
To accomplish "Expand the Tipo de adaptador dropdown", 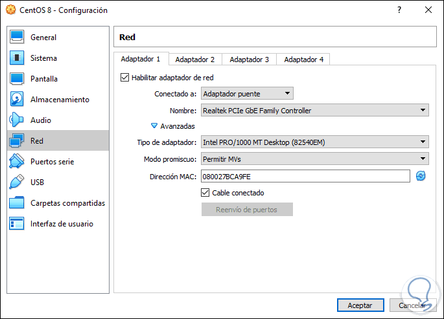I will (314, 142).
